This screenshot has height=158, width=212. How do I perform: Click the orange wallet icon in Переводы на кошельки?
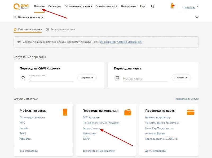128,112
